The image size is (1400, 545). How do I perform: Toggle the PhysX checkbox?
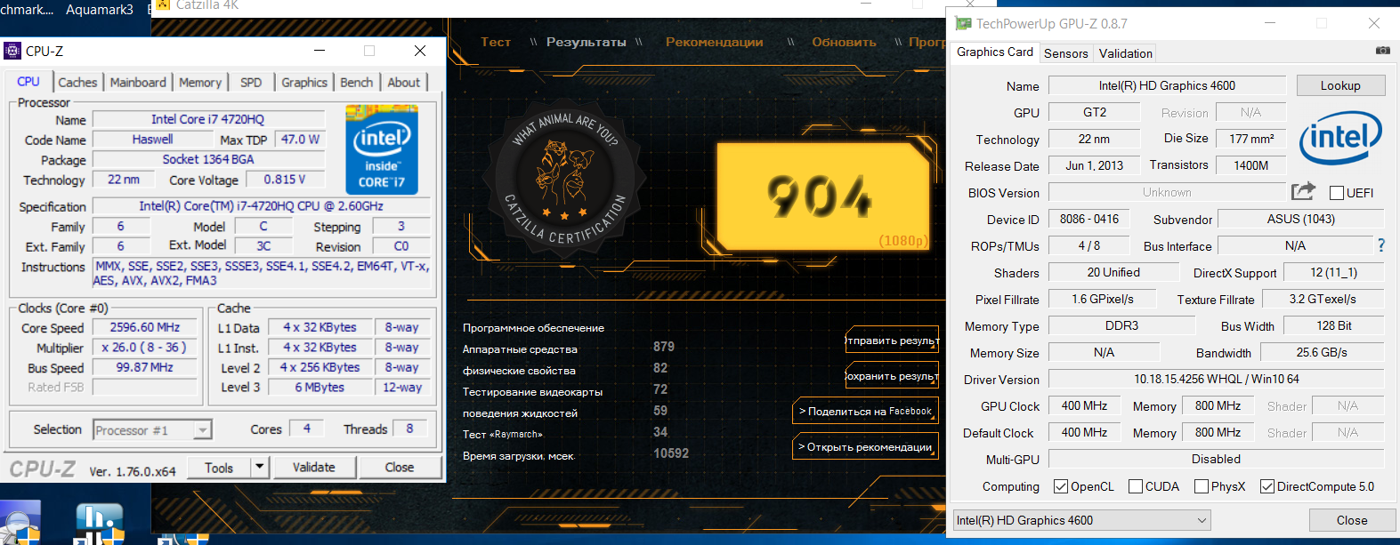click(x=1202, y=486)
